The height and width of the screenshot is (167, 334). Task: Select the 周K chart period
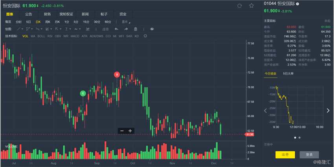[48, 22]
